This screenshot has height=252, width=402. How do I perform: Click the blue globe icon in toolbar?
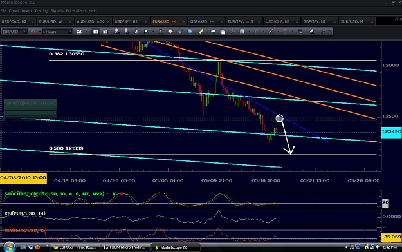click(x=190, y=32)
